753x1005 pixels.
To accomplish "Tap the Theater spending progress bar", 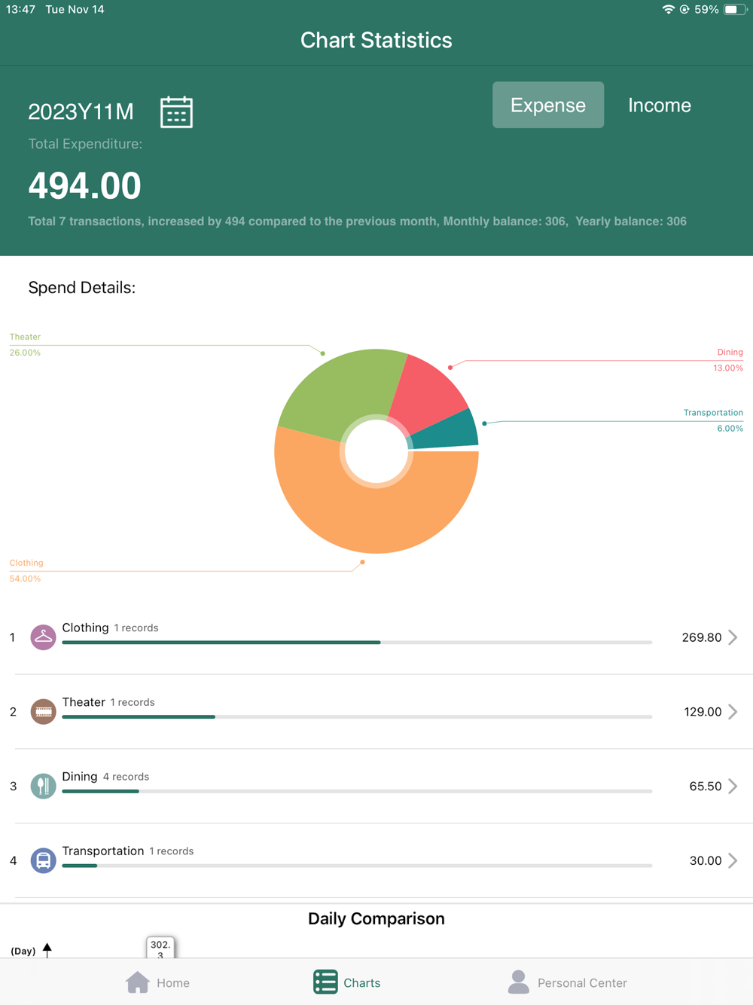I will point(357,717).
